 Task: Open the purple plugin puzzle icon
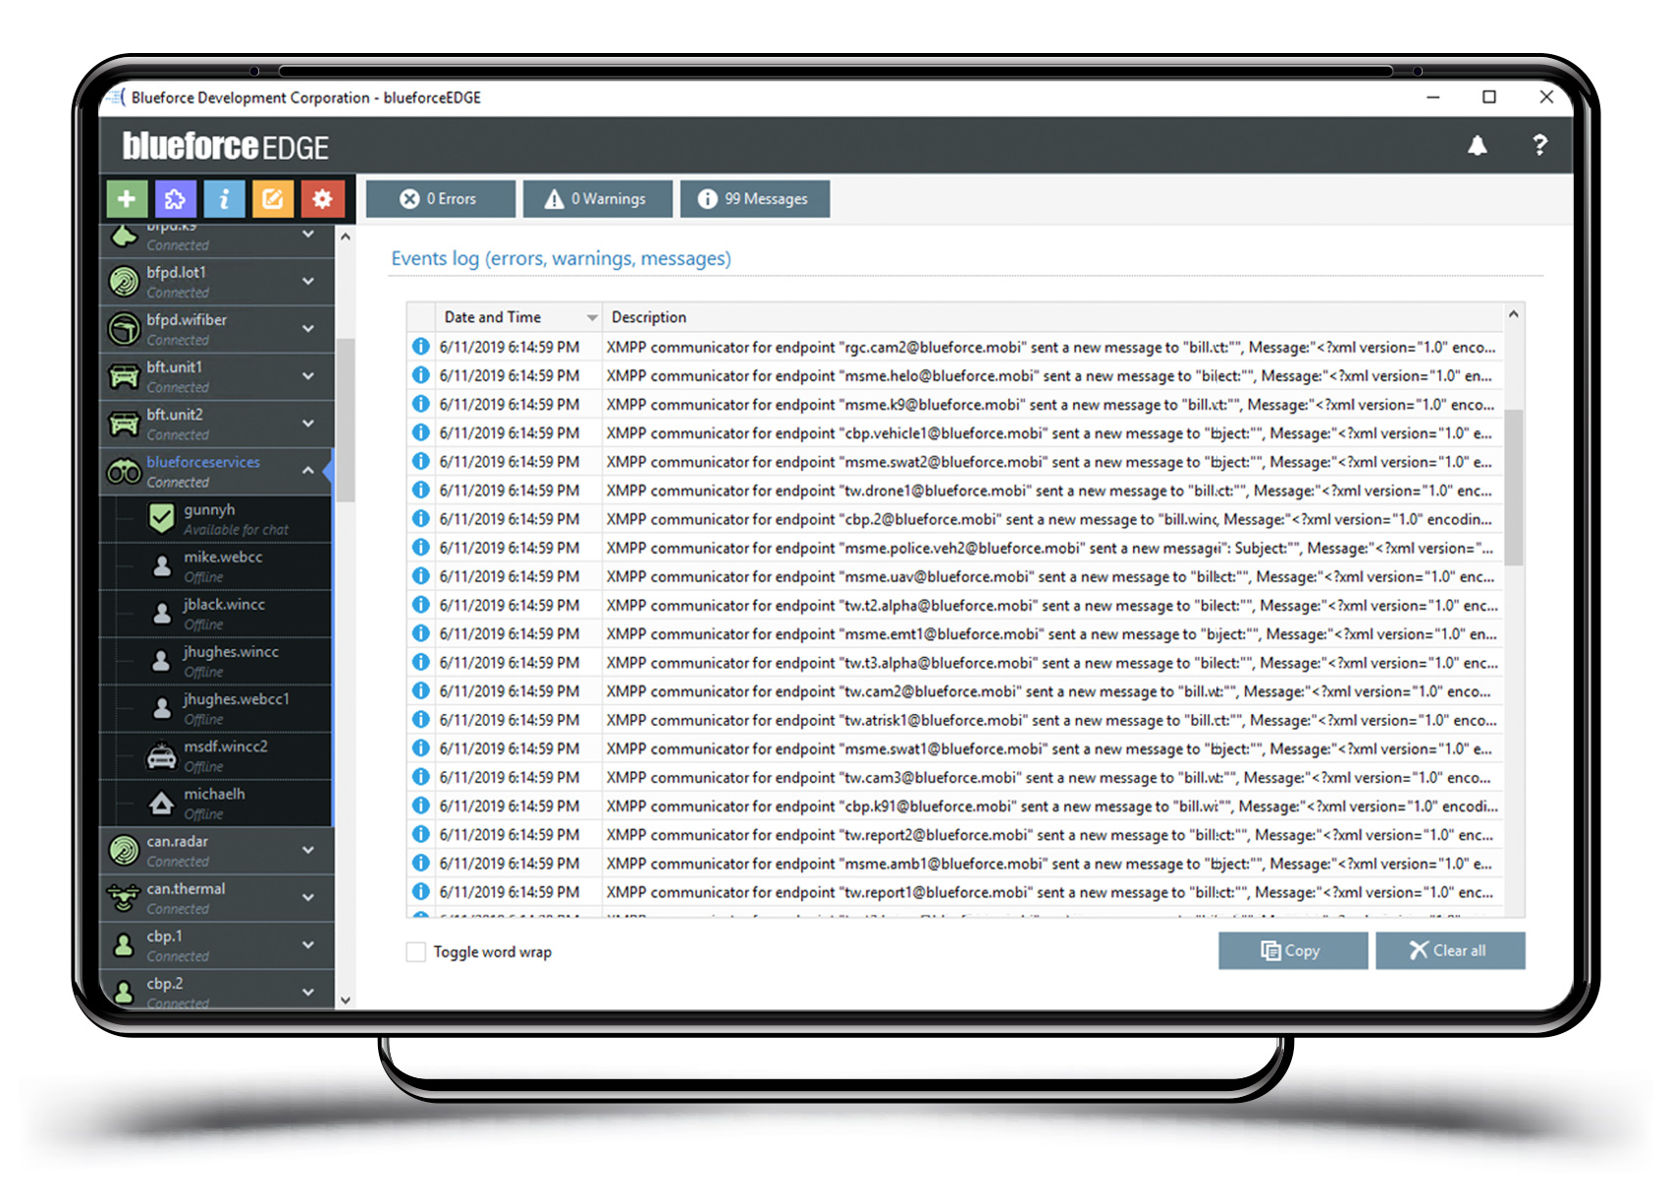click(175, 199)
